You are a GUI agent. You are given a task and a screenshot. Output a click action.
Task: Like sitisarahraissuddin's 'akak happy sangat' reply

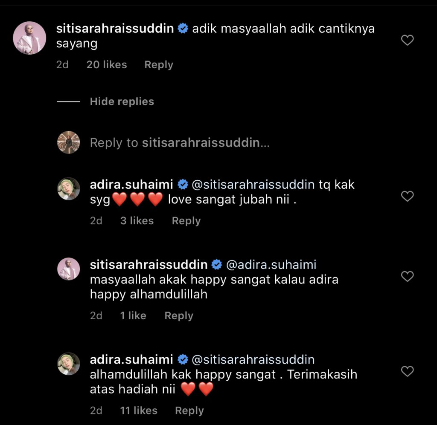point(407,276)
